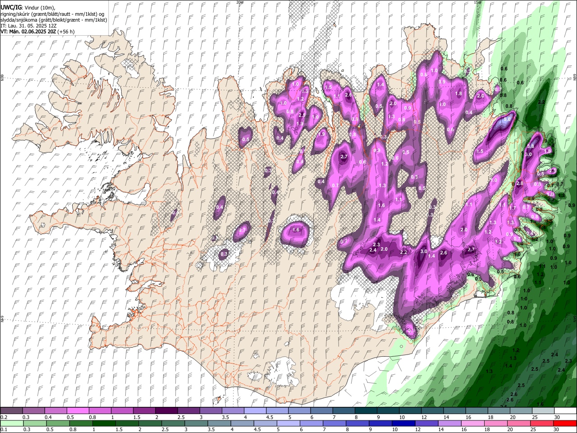Pick upper-row dark purple swatch between 2 and 2.5

(166, 411)
